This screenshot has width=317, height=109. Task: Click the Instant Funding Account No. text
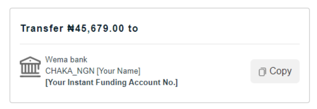(111, 83)
